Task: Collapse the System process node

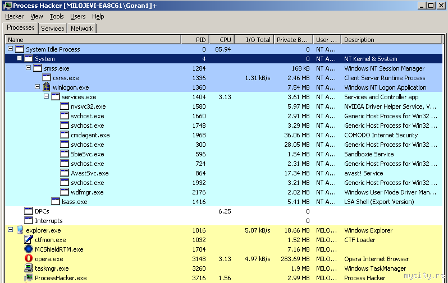Action: (x=20, y=58)
